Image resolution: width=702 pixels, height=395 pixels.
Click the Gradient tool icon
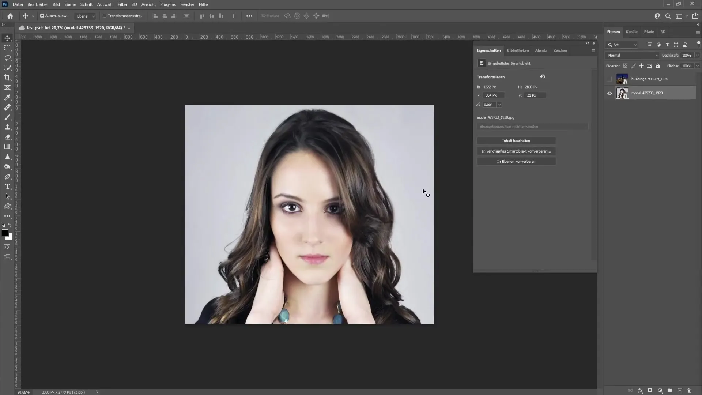tap(7, 147)
